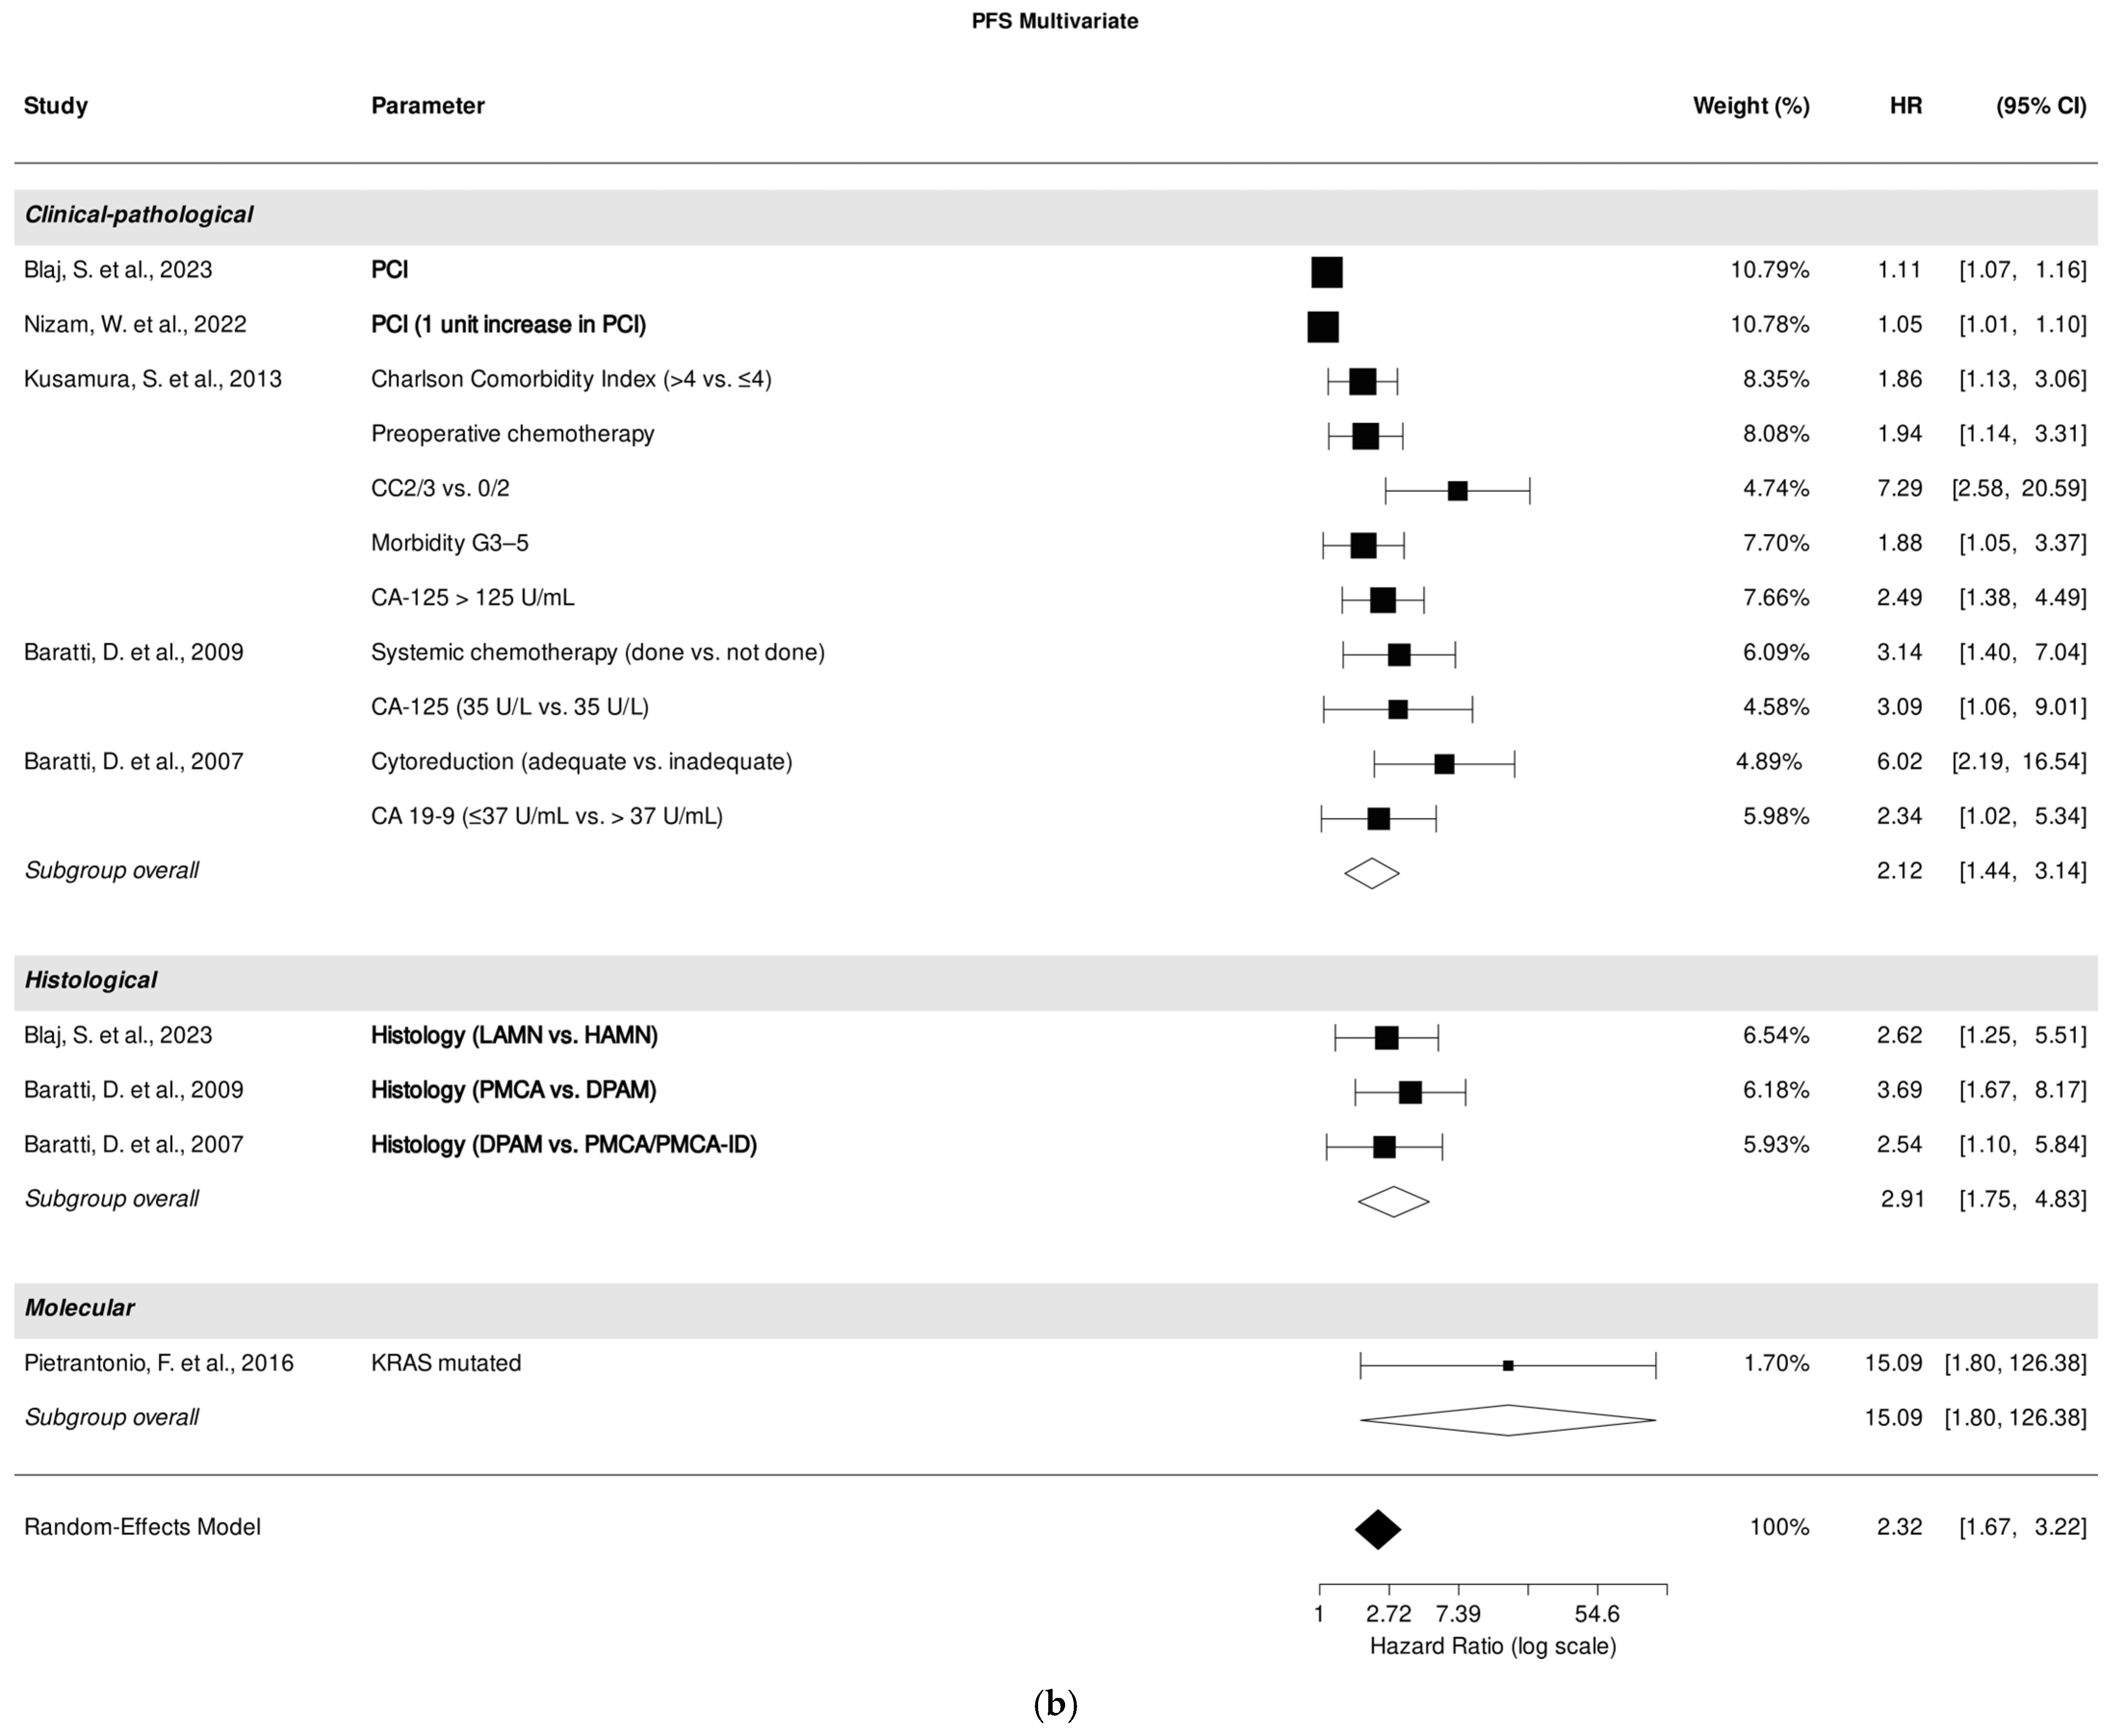2110x1736 pixels.
Task: Click the CC2/3 vs. 0/2 square marker
Action: 1457,491
